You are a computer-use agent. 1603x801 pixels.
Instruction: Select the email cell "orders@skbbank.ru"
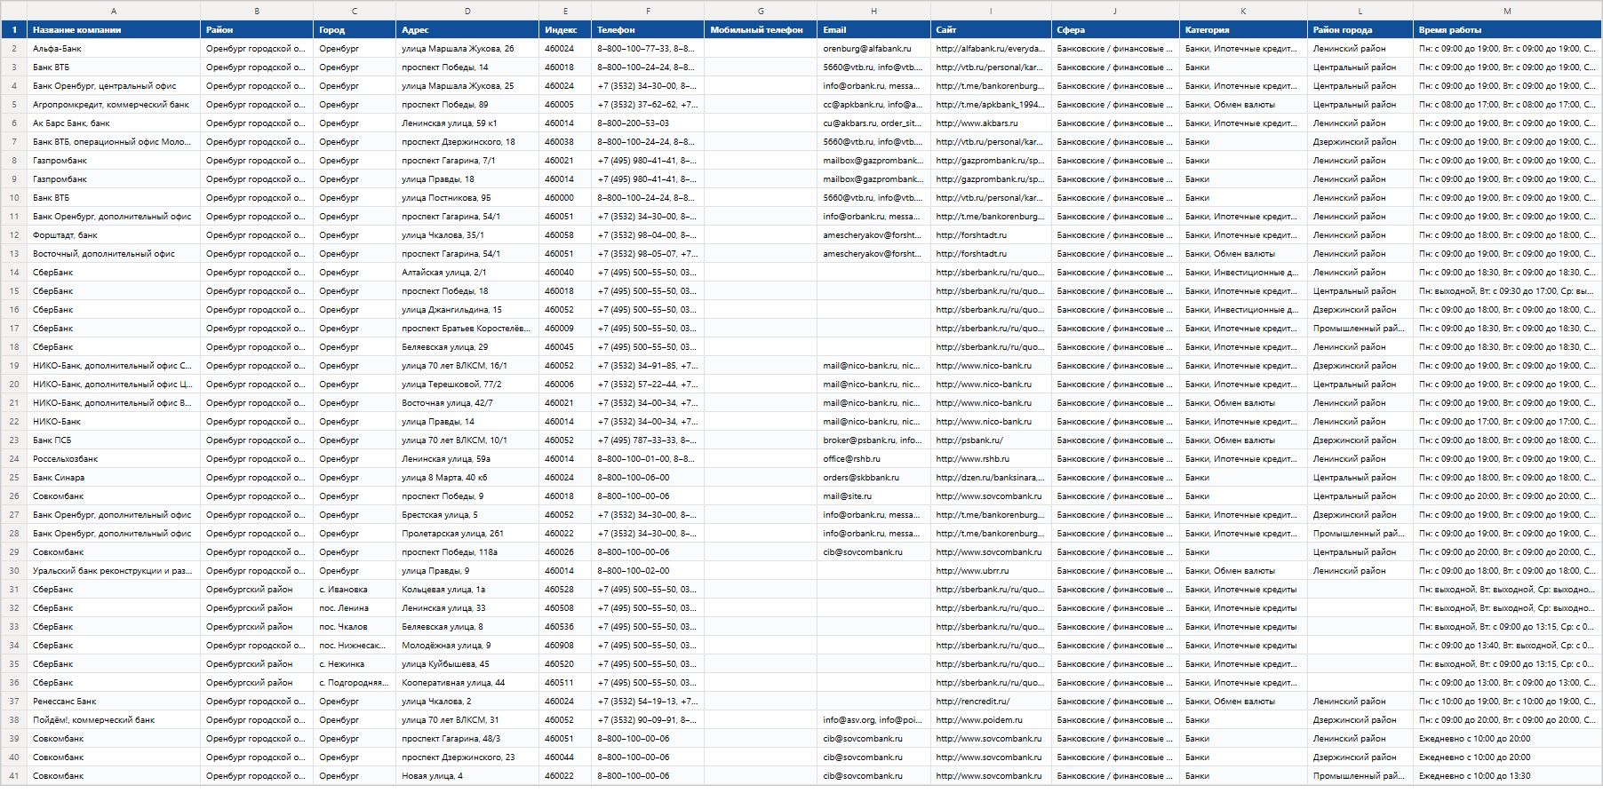click(874, 478)
